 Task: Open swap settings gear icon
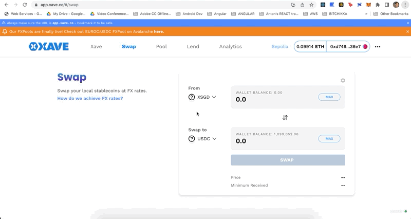(x=343, y=80)
